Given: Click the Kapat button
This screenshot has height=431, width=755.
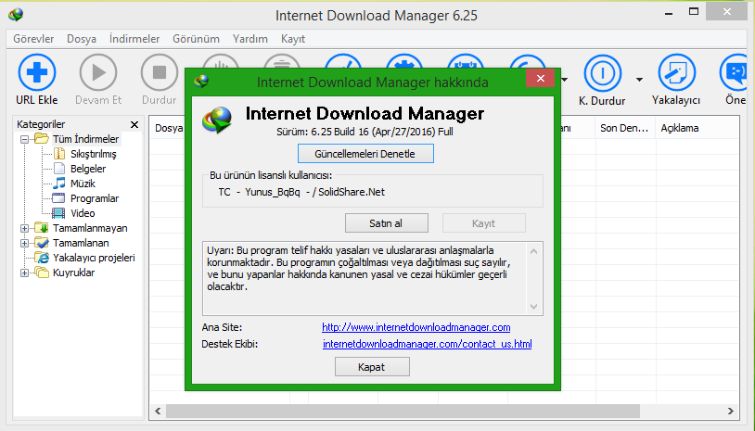Looking at the screenshot, I should tap(372, 366).
